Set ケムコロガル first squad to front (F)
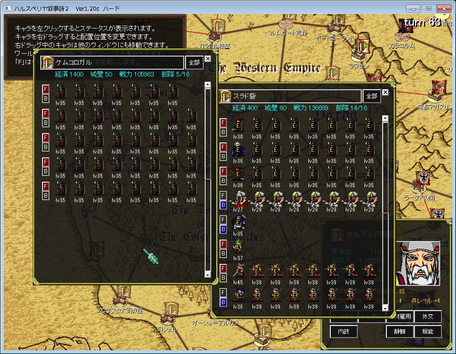Screen dimensions: 456x354 coord(46,89)
